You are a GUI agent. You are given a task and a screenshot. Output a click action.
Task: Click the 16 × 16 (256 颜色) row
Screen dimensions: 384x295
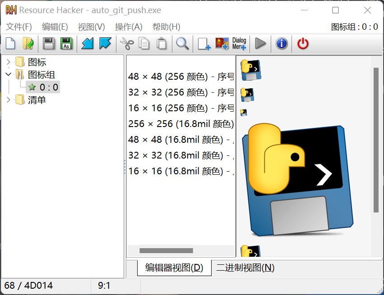click(181, 108)
